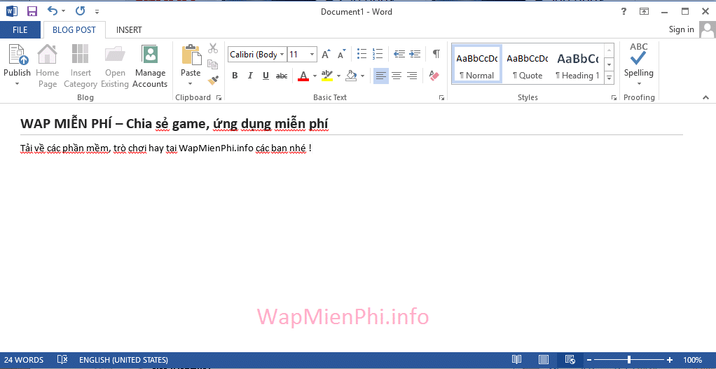Switch to Web Layout view
The height and width of the screenshot is (369, 716).
tap(570, 359)
